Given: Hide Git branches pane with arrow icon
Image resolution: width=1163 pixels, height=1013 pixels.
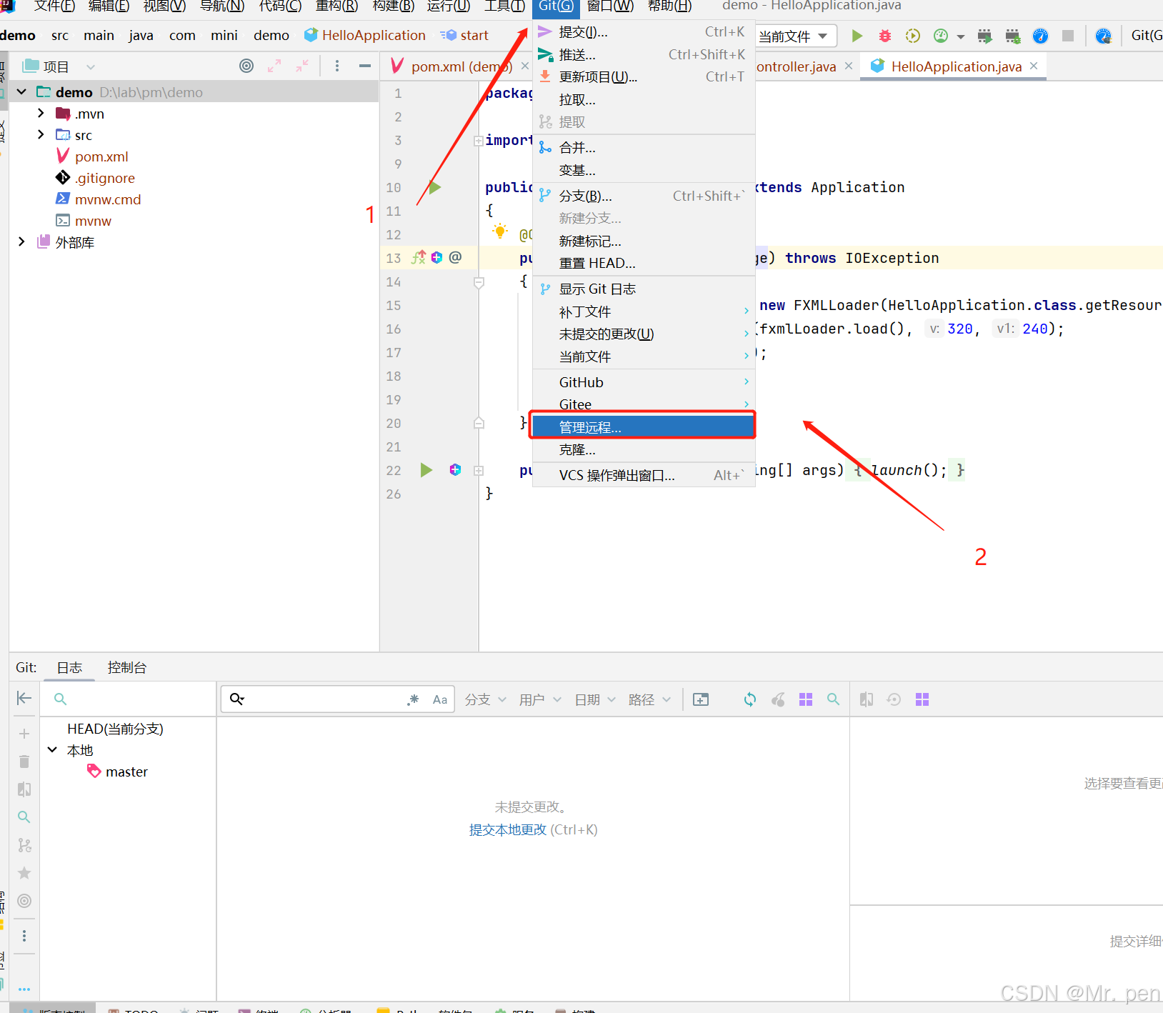Looking at the screenshot, I should click(24, 698).
